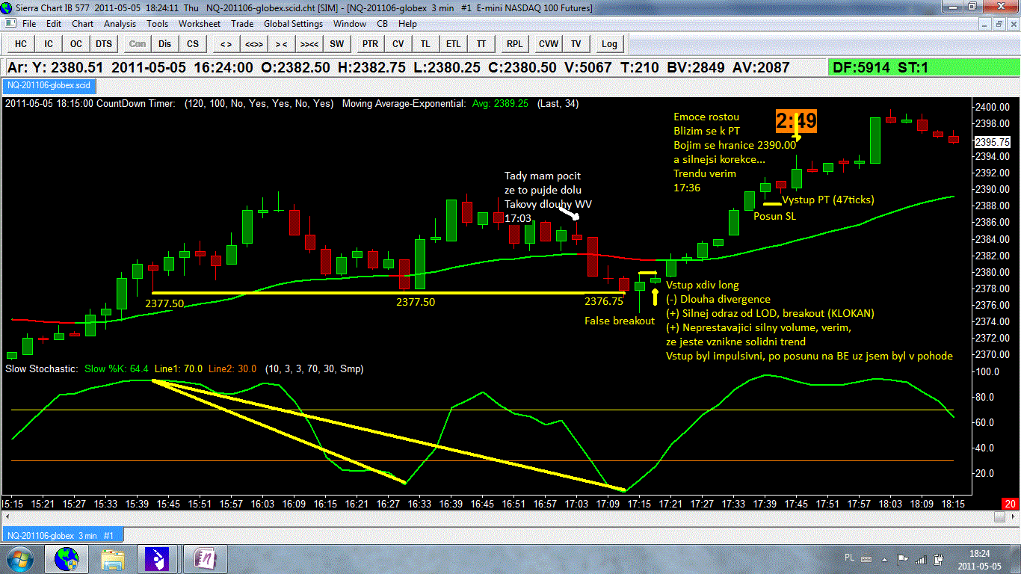Screen dimensions: 1021x574
Task: Click the CS toolbar button
Action: tap(193, 44)
